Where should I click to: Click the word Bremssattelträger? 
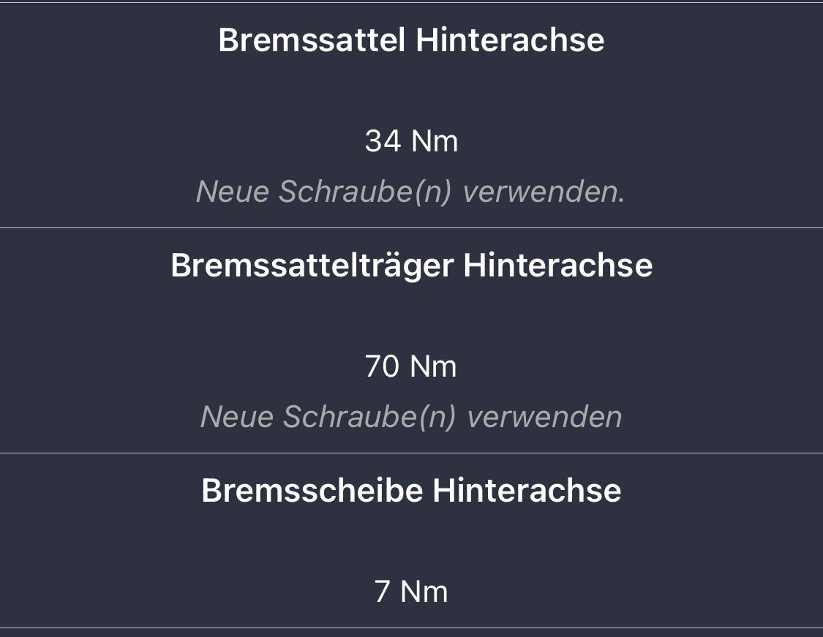click(x=312, y=265)
